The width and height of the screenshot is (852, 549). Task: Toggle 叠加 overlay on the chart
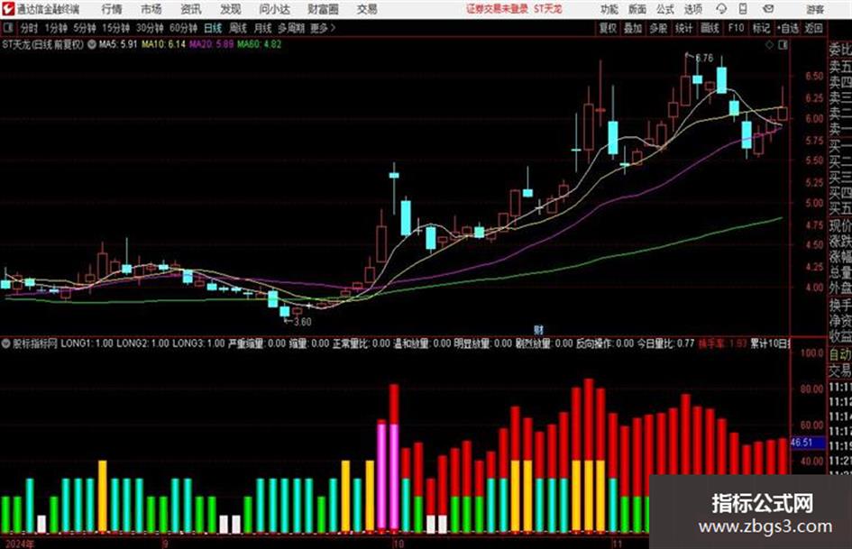point(633,28)
